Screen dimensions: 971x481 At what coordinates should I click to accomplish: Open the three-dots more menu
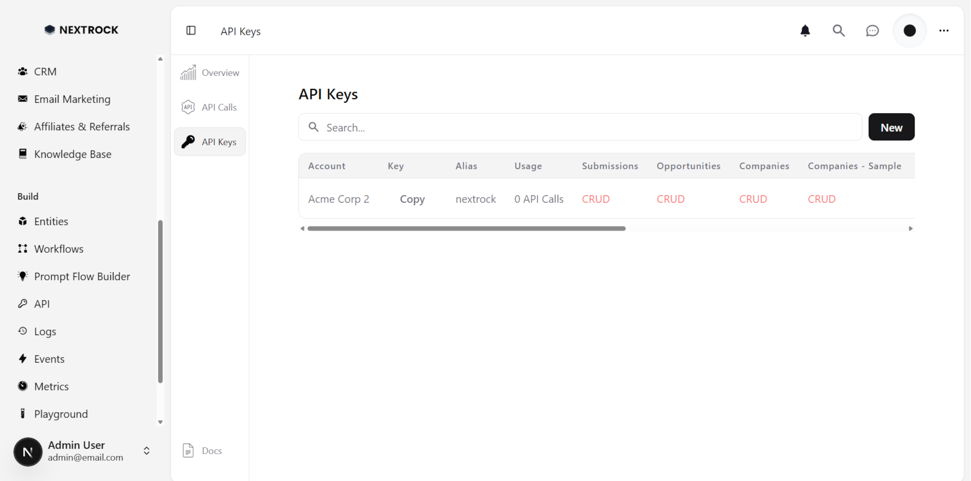click(x=944, y=30)
